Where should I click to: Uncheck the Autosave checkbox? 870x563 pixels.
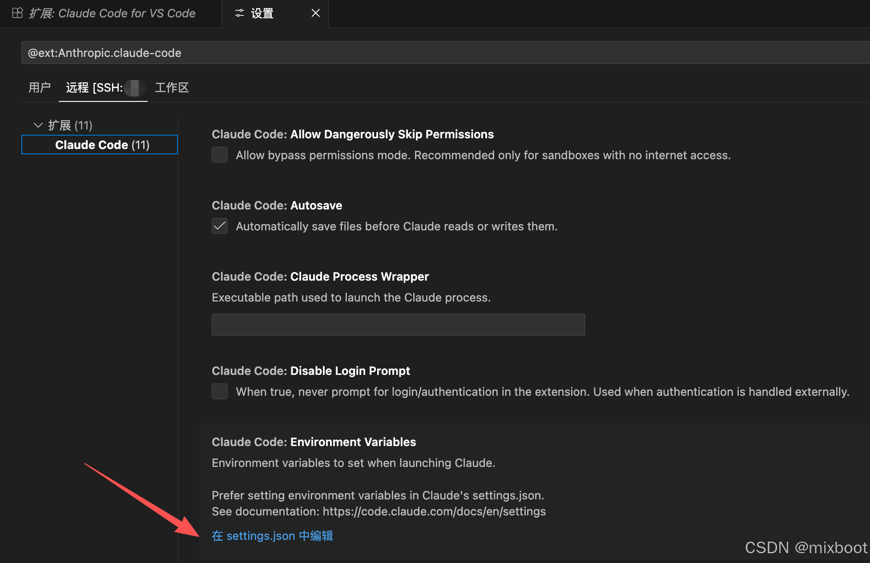click(x=220, y=226)
